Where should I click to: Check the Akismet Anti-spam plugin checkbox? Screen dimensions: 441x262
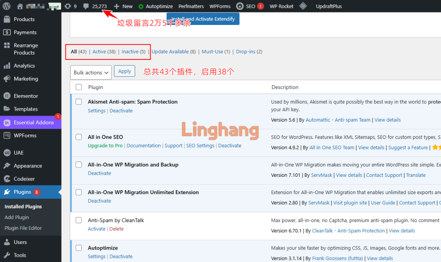(79, 102)
